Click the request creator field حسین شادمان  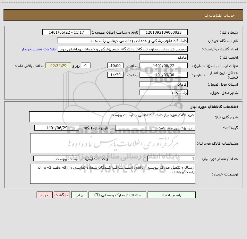click(123, 49)
